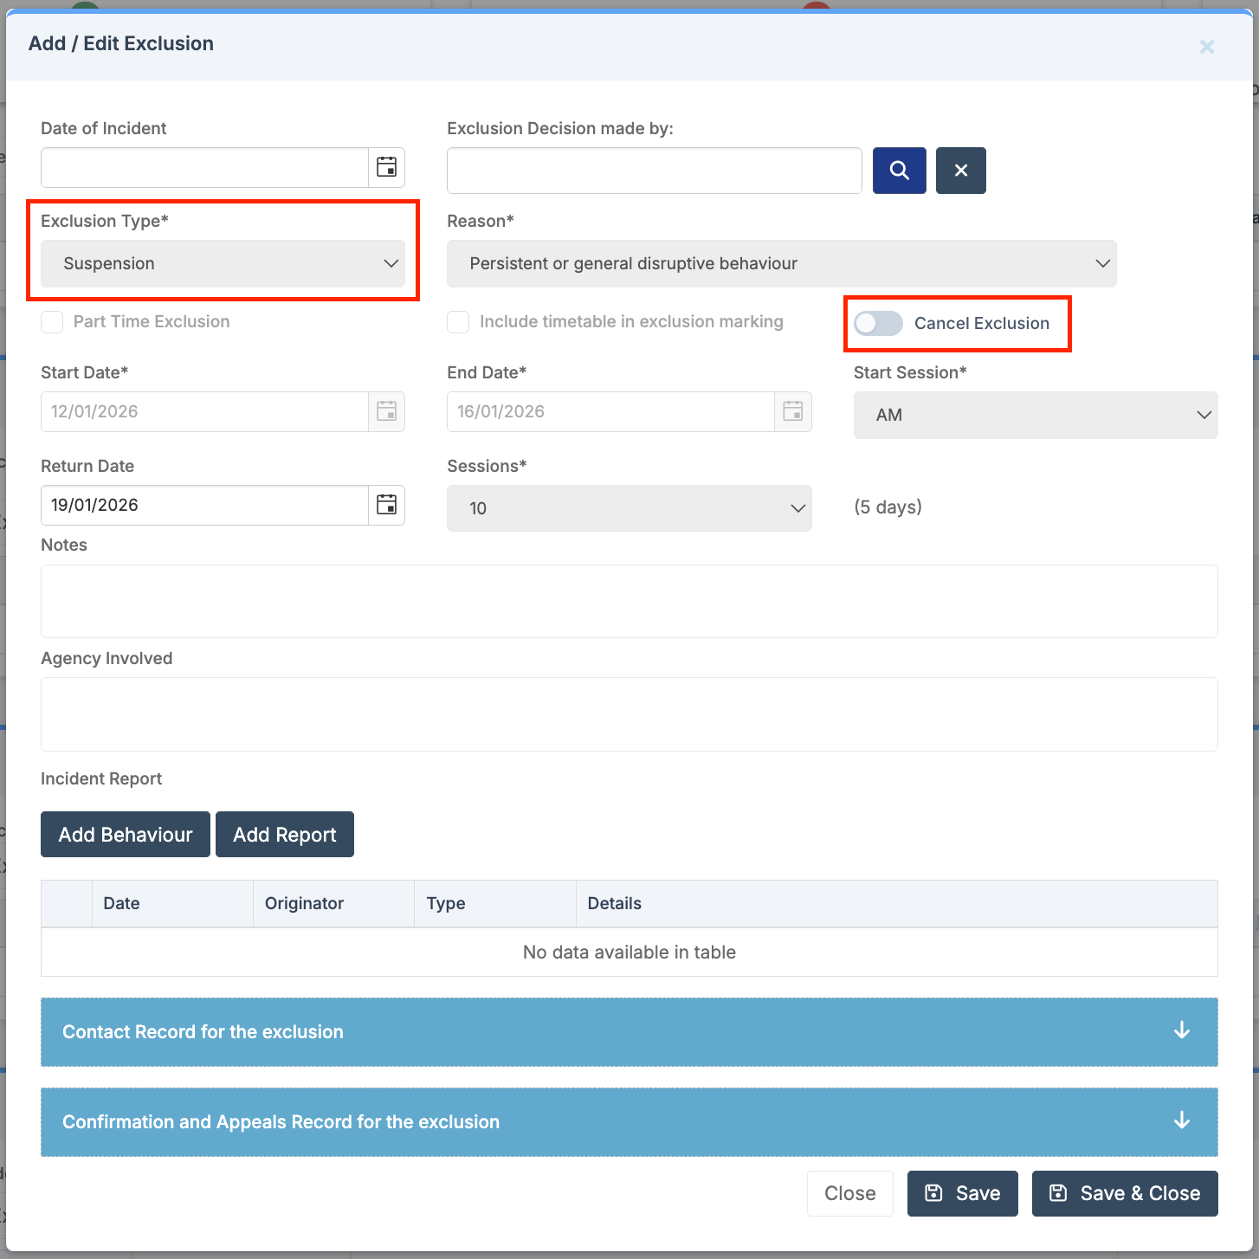Clear the Exclusion Decision maker with X button
The height and width of the screenshot is (1259, 1259).
point(960,171)
